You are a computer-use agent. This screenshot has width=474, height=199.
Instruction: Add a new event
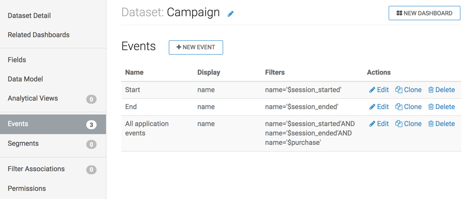point(196,47)
